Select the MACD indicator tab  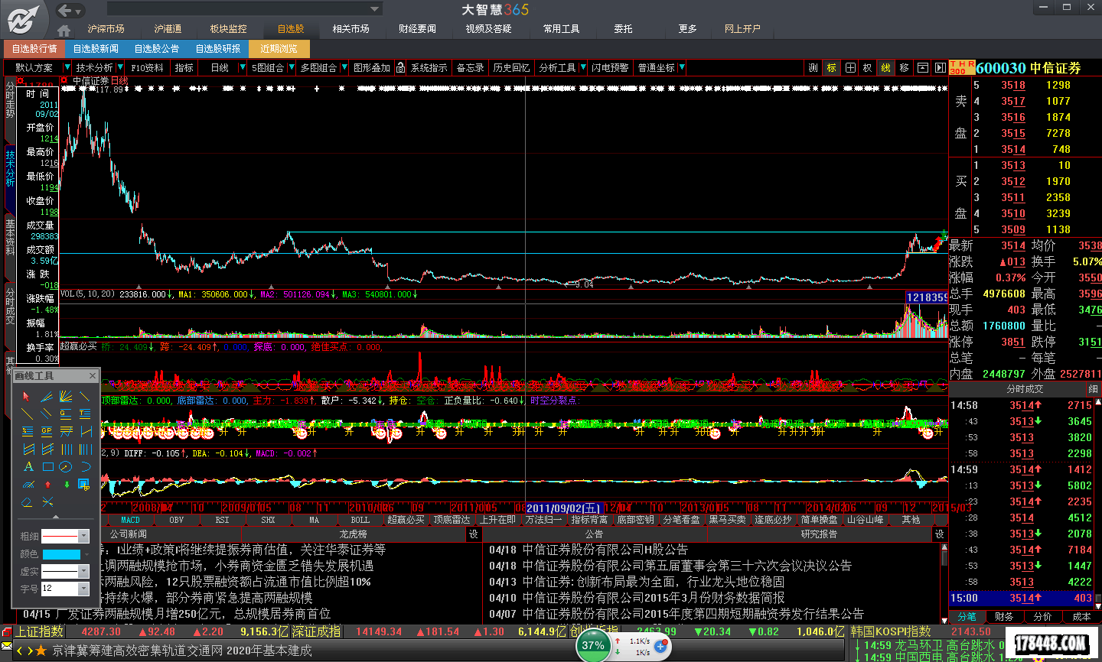point(130,520)
